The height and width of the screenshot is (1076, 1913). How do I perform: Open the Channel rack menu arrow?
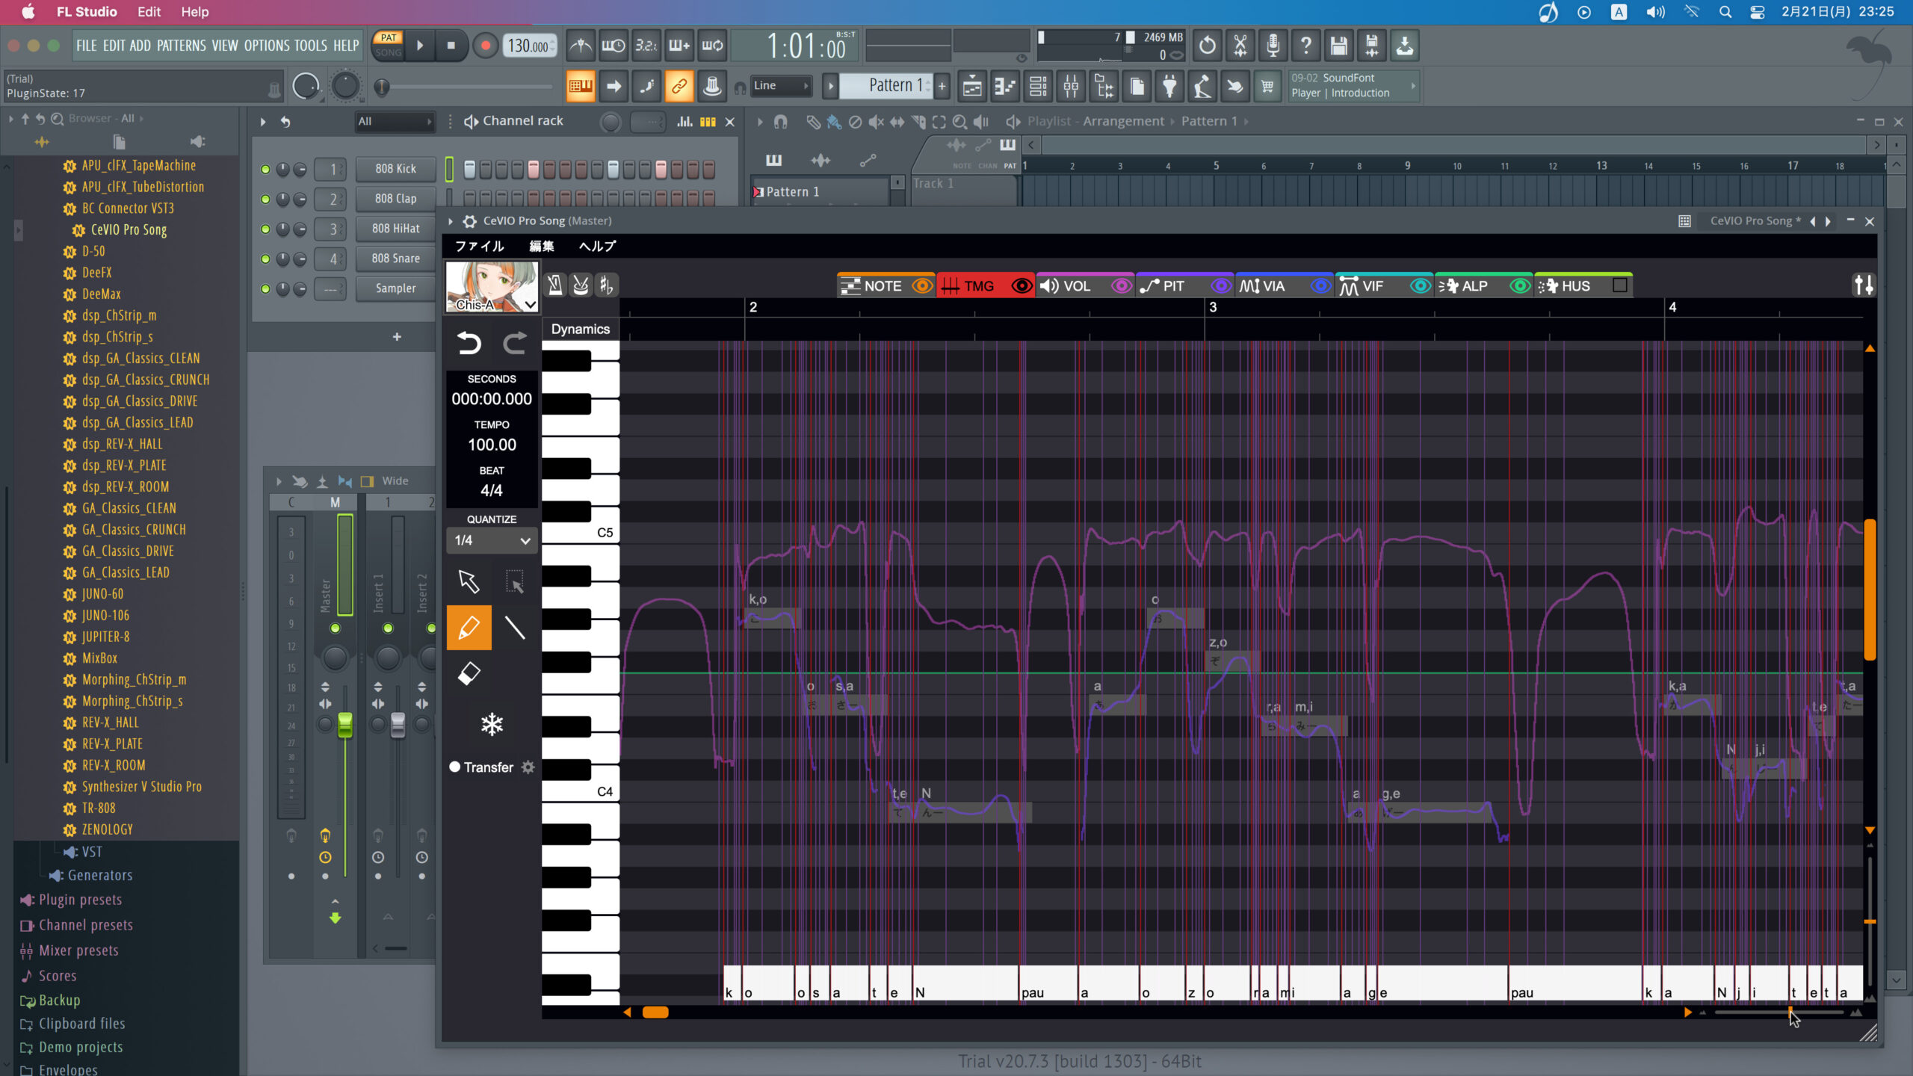pos(262,122)
